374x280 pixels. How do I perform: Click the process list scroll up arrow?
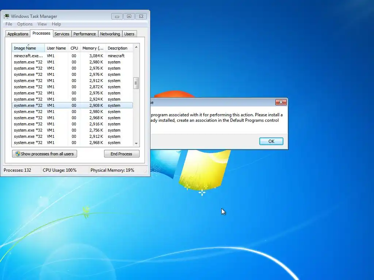[136, 47]
